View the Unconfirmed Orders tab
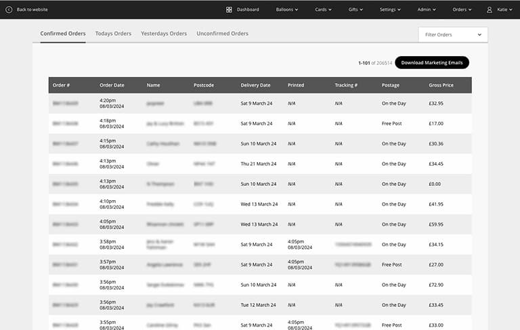 [222, 33]
